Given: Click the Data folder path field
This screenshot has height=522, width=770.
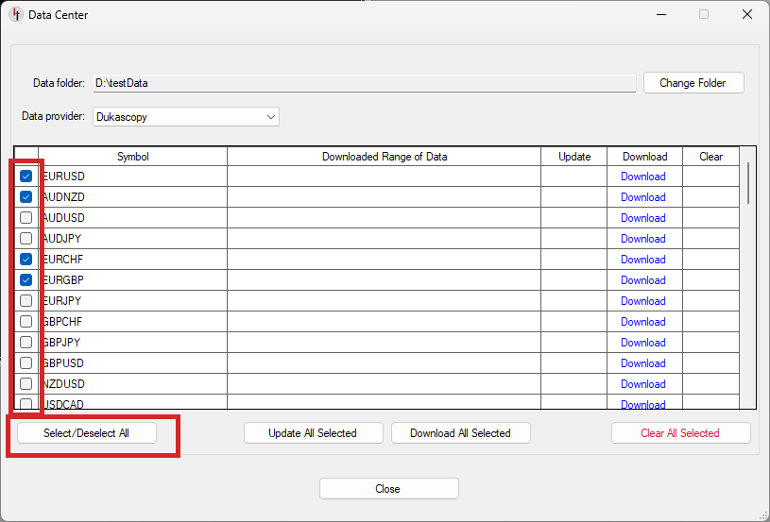Looking at the screenshot, I should point(364,83).
